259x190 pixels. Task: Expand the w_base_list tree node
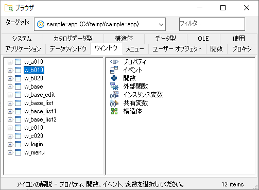(x=10, y=103)
